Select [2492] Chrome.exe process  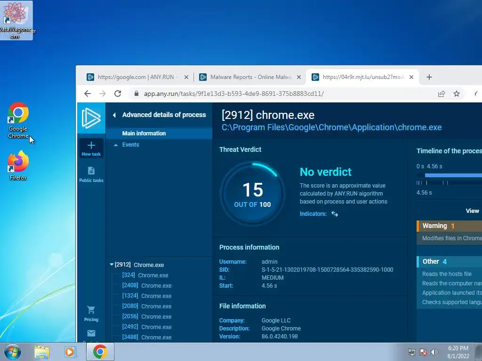(x=147, y=327)
